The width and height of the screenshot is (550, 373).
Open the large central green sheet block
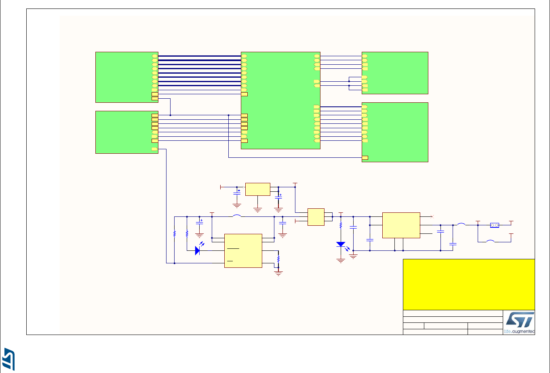pos(280,100)
